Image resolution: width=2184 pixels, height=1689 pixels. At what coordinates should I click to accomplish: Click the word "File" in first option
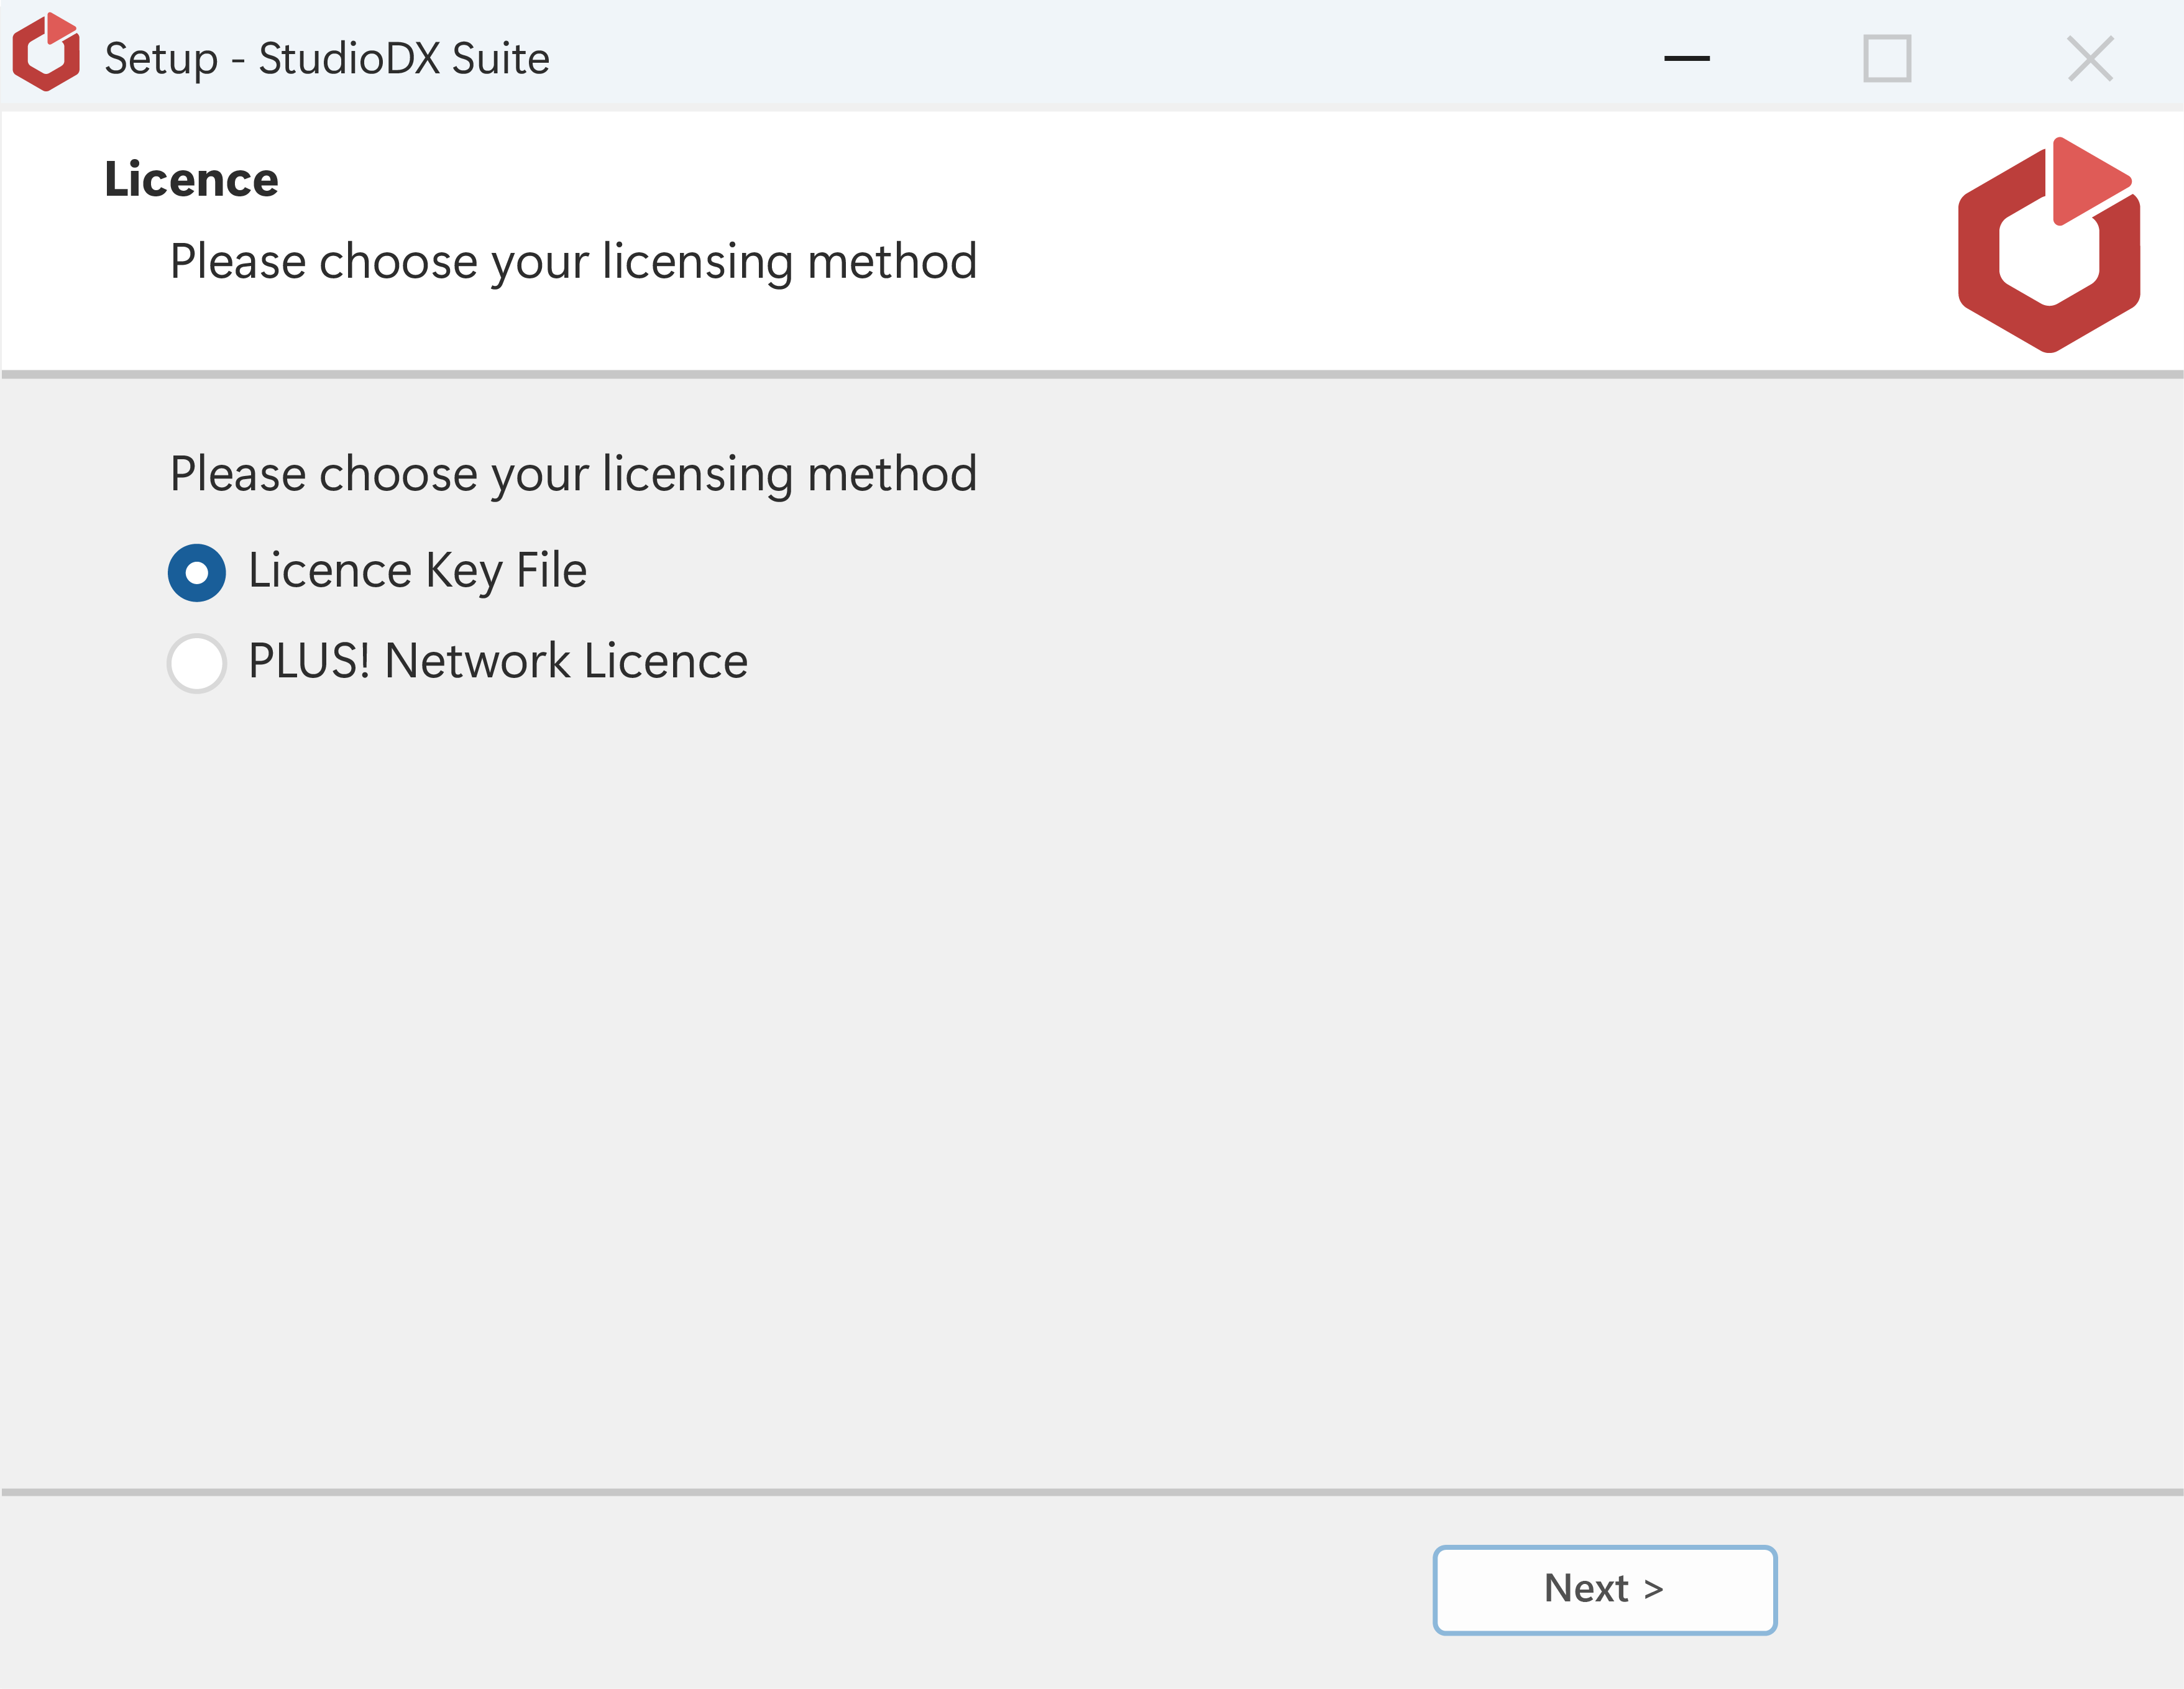click(x=552, y=570)
